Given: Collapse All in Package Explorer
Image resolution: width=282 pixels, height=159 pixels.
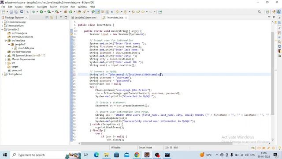Looking at the screenshot, I should (47, 18).
